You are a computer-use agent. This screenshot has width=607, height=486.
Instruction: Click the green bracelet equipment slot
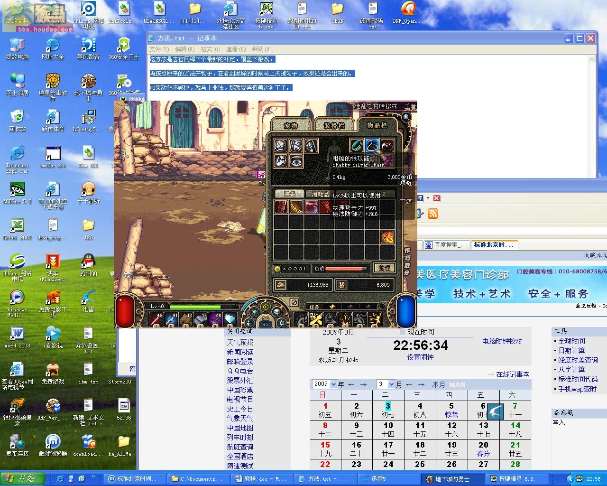357,145
